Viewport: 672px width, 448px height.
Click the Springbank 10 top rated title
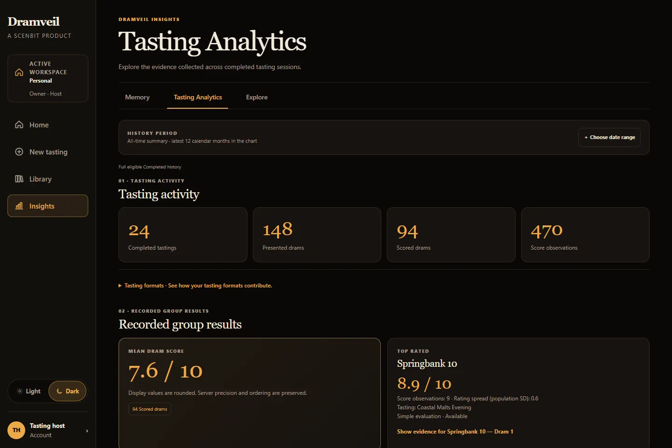point(427,364)
